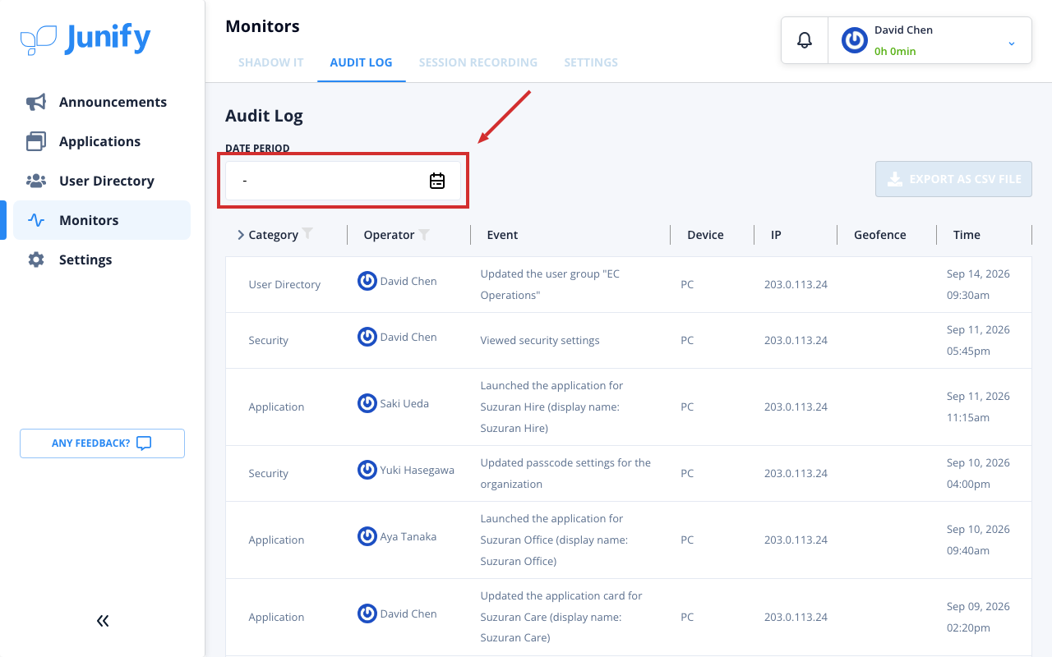Click the 'User Directory' category cell

coord(284,284)
